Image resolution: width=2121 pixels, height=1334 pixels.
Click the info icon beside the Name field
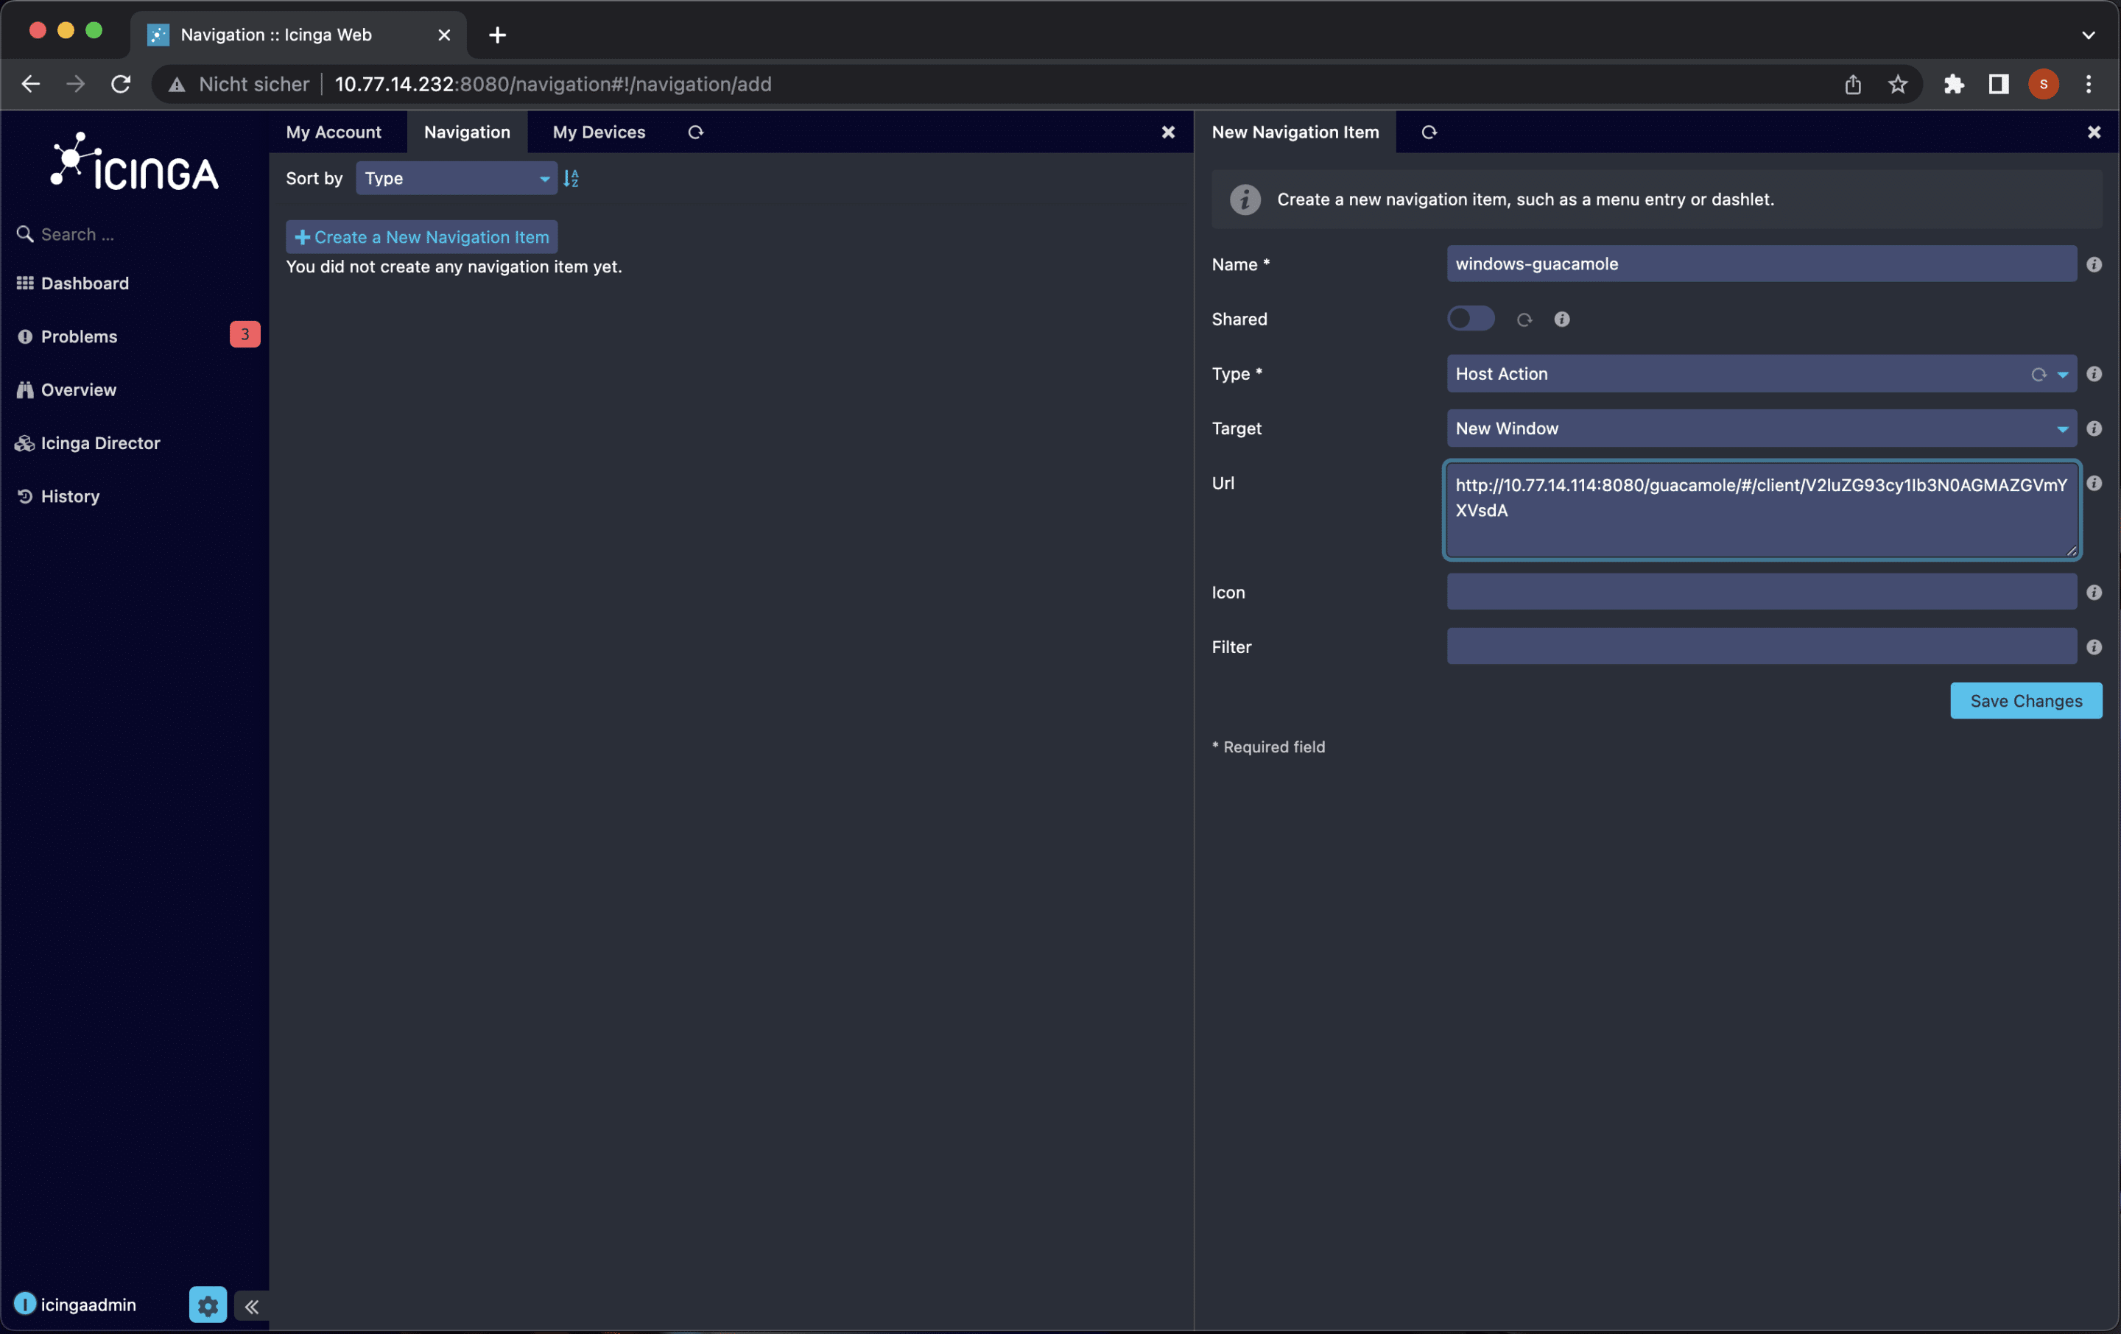tap(2094, 264)
